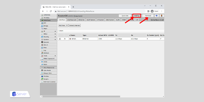Click the browser back arrow
Viewport: 204px width, 102px height.
click(43, 11)
